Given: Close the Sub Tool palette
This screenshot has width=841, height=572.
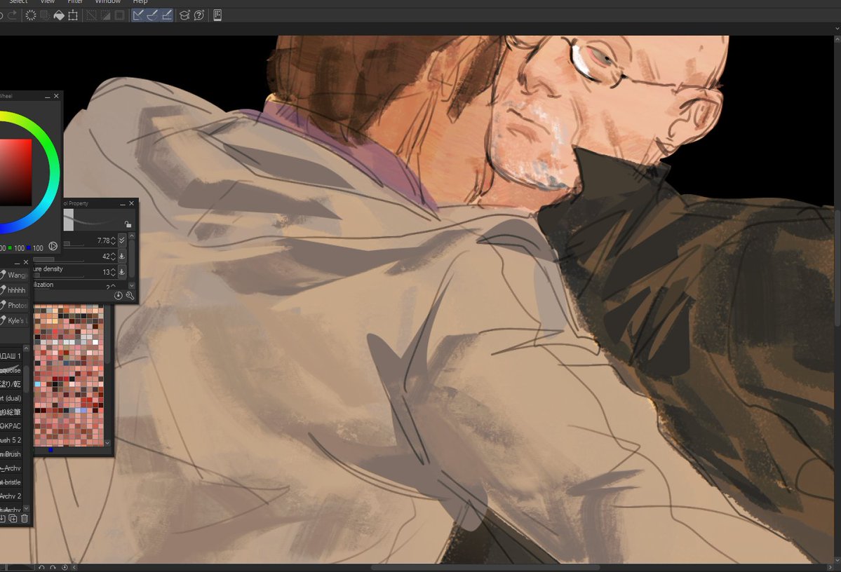Looking at the screenshot, I should [x=26, y=263].
